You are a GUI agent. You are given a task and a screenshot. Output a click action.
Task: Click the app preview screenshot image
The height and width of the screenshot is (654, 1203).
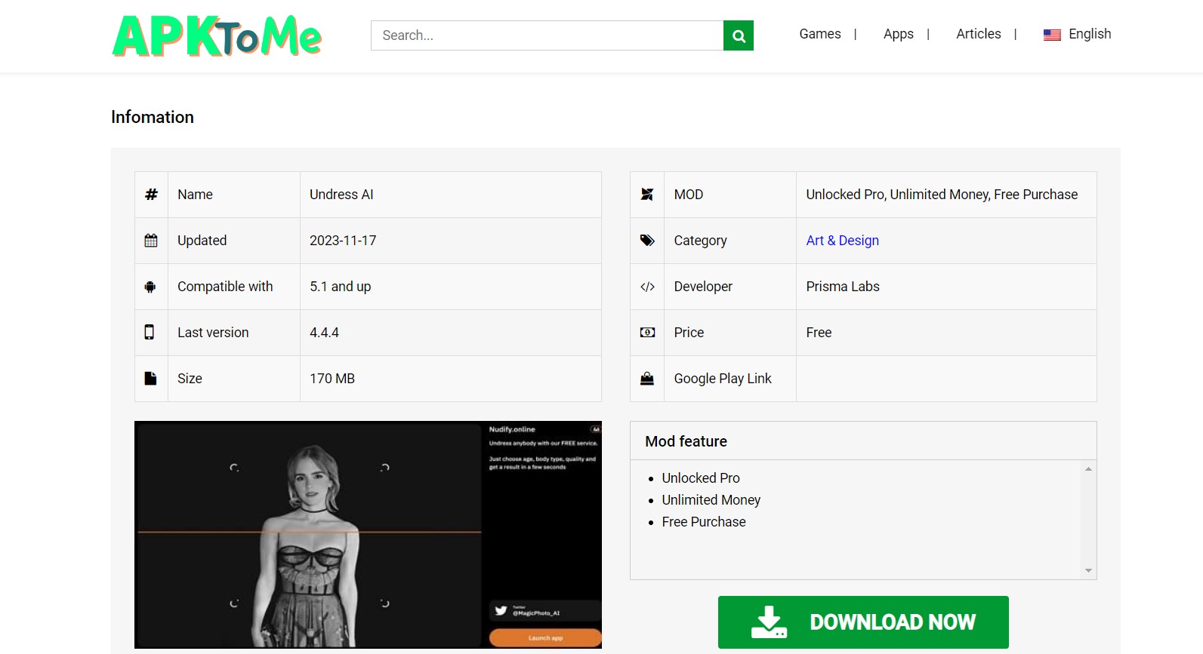368,535
